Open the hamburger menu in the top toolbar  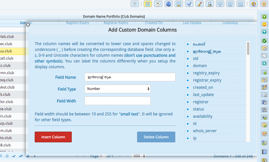pos(135,4)
